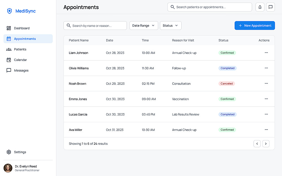Screen dimensions: 282x176
Task: Open actions menu for Emma Jones
Action: tap(266, 99)
